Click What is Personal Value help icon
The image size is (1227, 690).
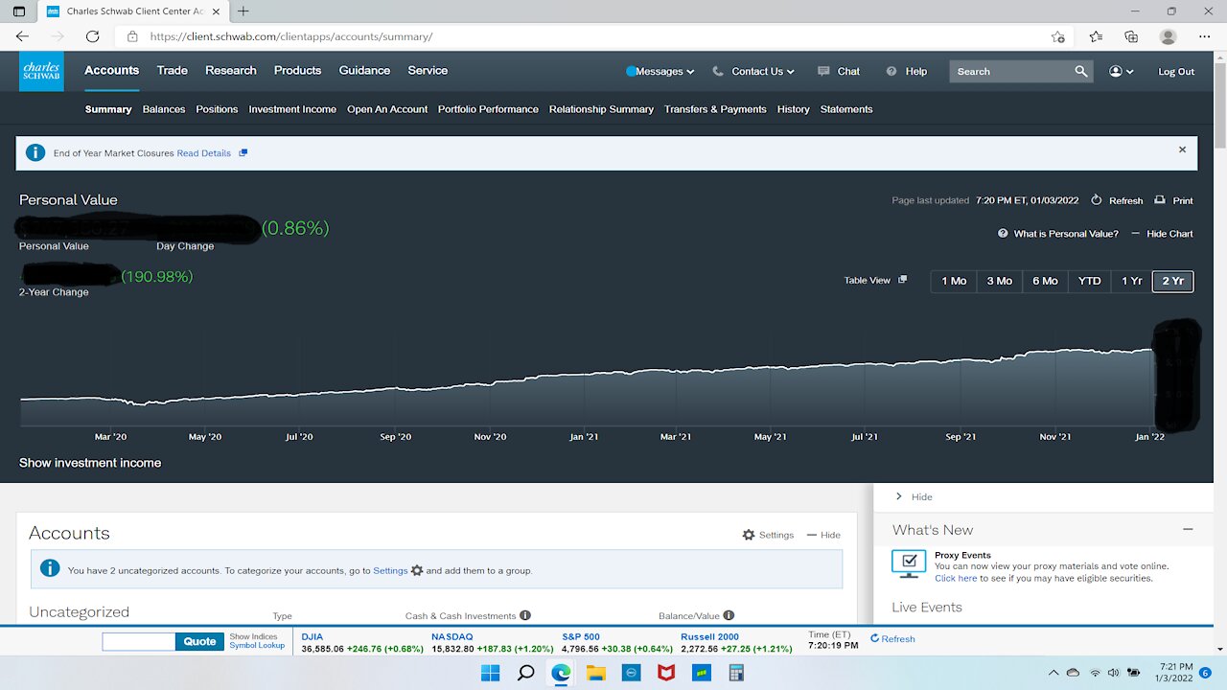pos(1003,234)
